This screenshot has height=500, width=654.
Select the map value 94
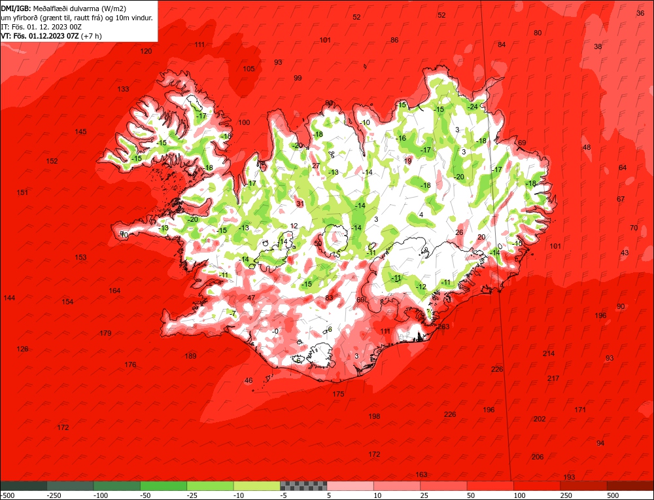(x=600, y=443)
